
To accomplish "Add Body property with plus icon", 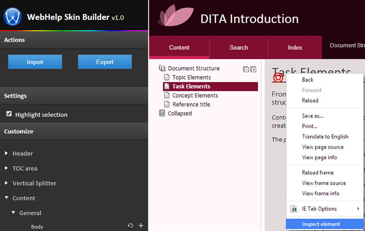I will [141, 226].
